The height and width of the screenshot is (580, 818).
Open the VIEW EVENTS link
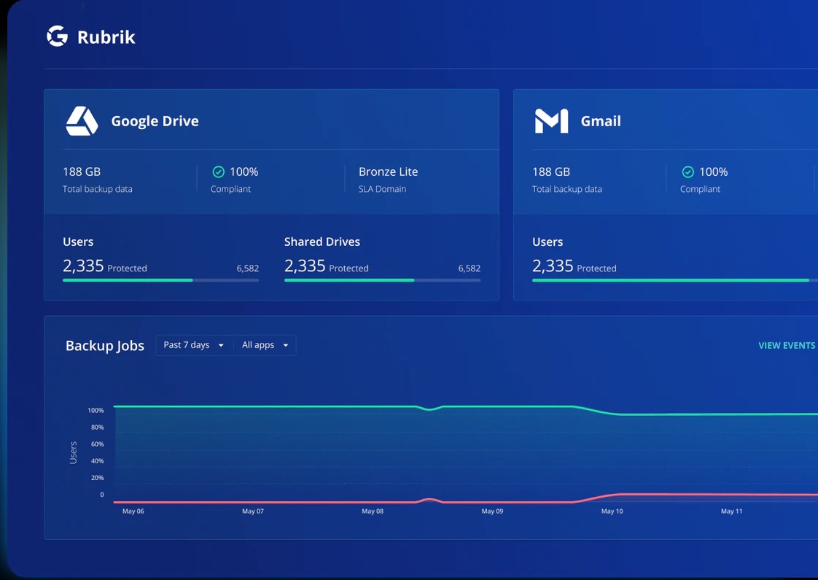coord(787,345)
